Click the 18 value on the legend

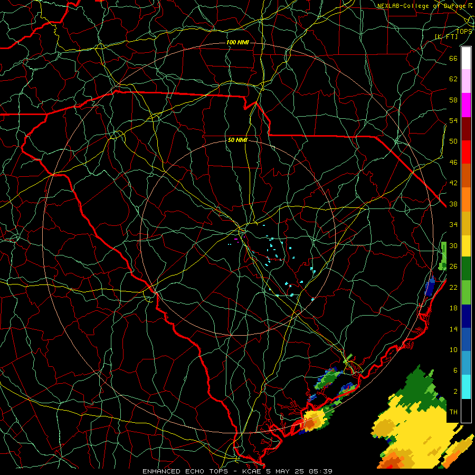coord(453,308)
